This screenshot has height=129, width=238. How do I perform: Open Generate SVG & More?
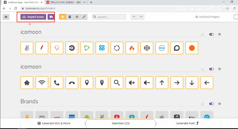[54, 123]
